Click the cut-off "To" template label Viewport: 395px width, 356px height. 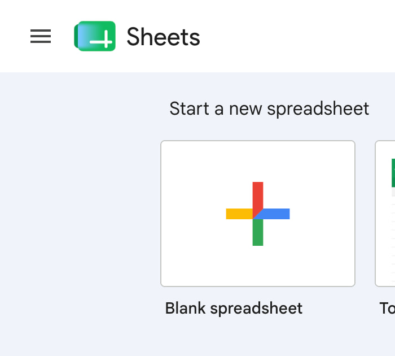tap(387, 309)
